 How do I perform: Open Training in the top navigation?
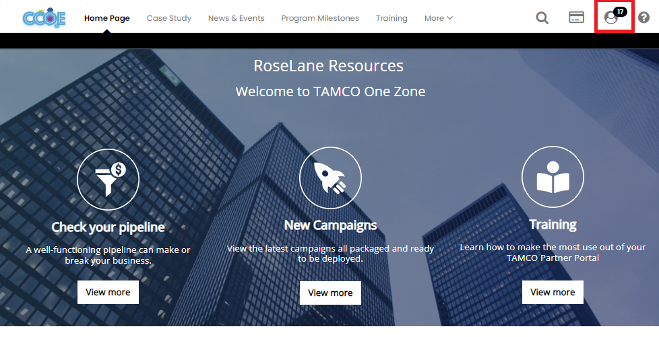click(391, 18)
